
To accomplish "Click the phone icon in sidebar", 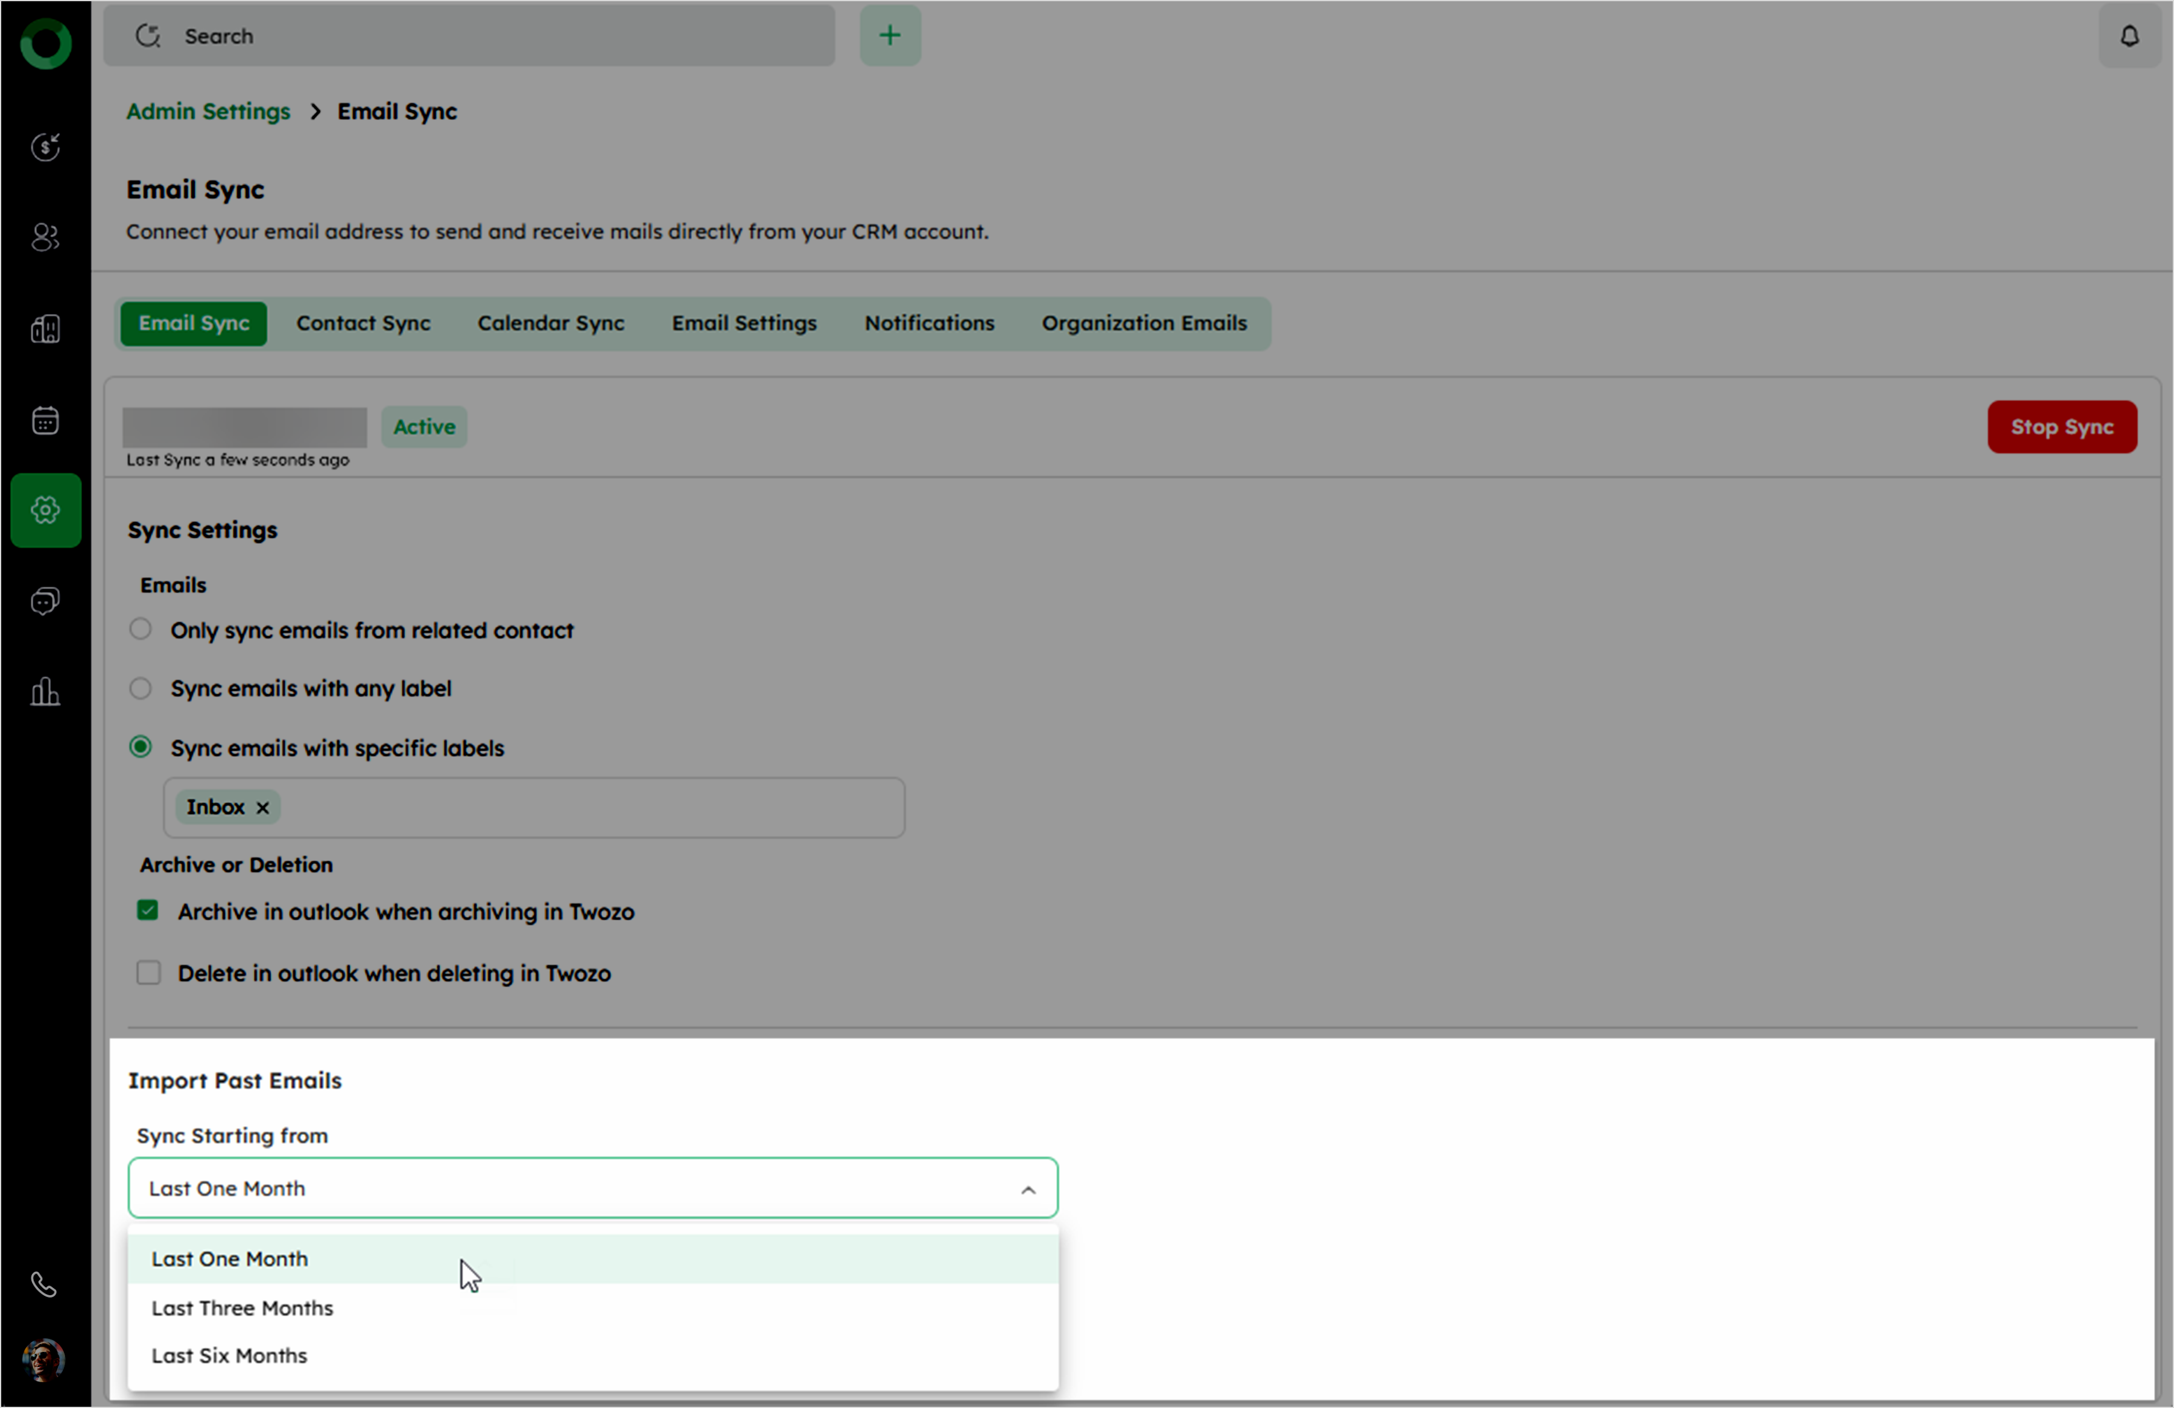I will (x=44, y=1285).
